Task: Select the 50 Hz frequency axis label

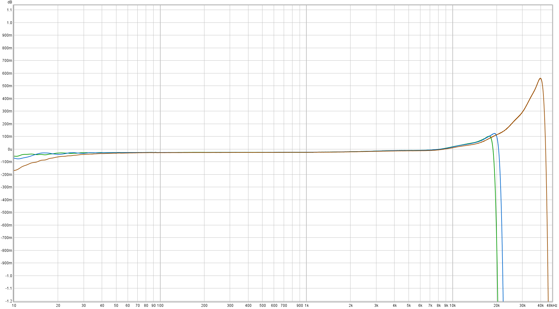Action: tap(116, 306)
